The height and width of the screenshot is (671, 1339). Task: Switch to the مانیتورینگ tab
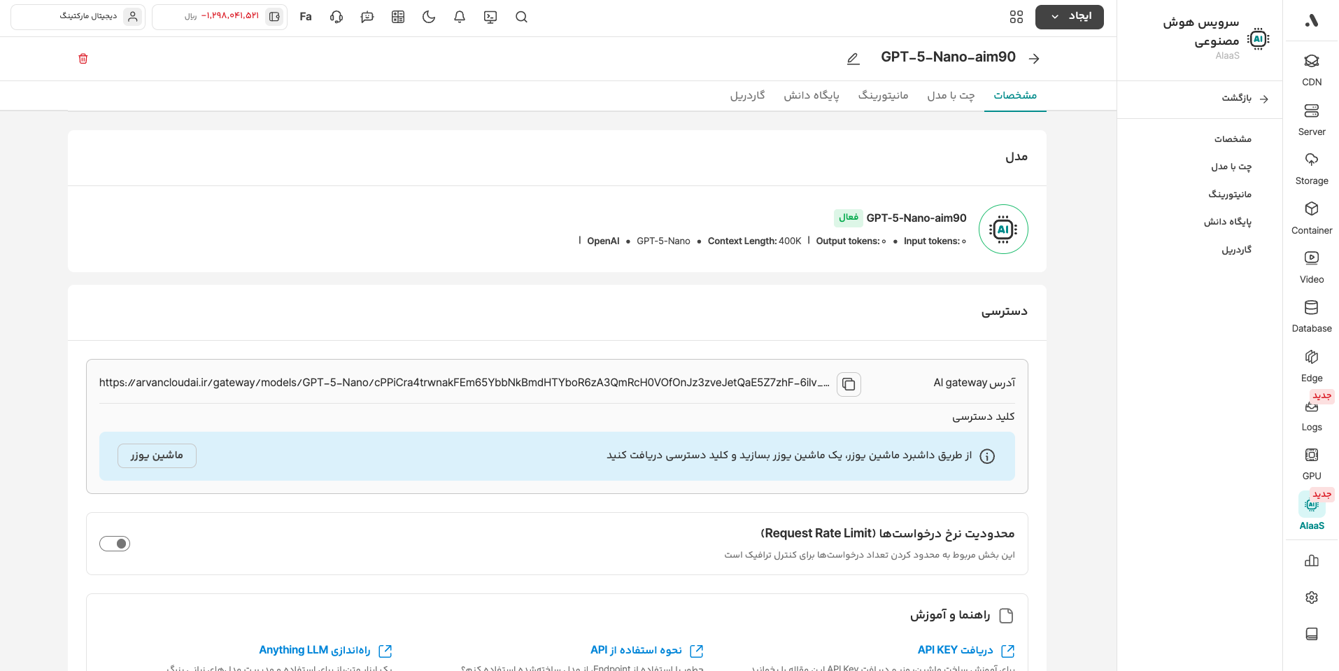883,95
